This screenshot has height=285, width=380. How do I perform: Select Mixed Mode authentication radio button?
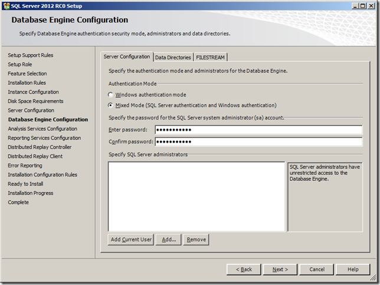[110, 105]
